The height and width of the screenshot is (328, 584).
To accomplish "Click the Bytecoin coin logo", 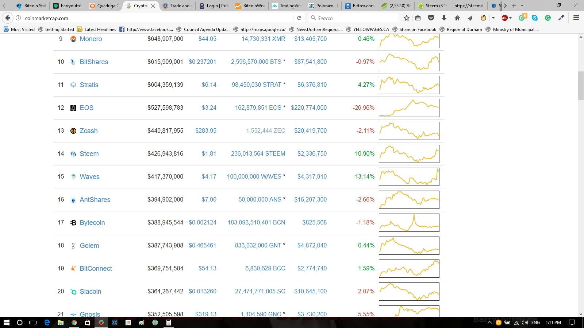I will click(x=73, y=223).
